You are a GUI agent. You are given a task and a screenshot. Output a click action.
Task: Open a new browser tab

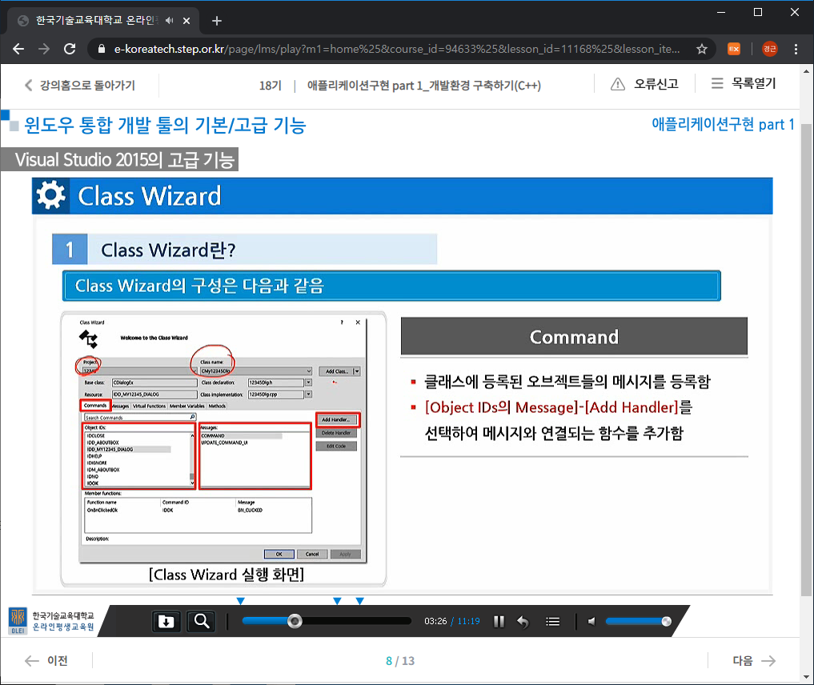point(217,21)
